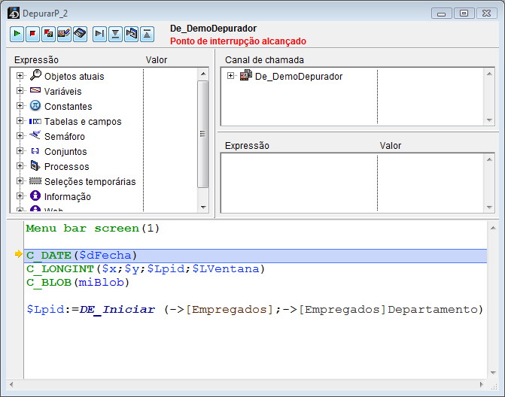Click the Expressão column header in left pane

36,60
